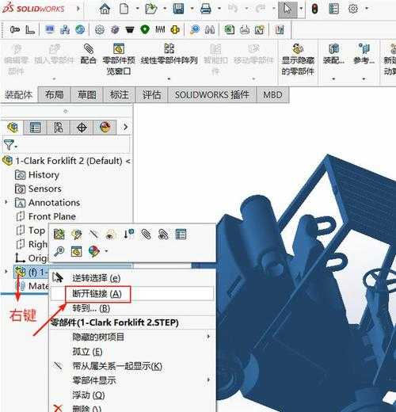396x412 pixels.
Task: Switch to the 标注 tab
Action: click(119, 94)
